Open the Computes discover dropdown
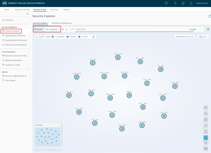The image size is (211, 153). click(x=52, y=29)
